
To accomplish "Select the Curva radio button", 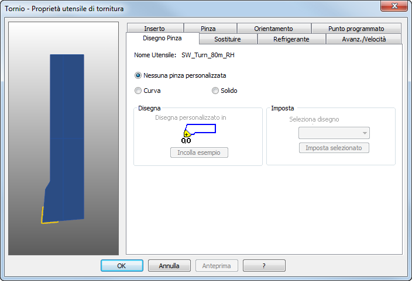I will coord(138,91).
